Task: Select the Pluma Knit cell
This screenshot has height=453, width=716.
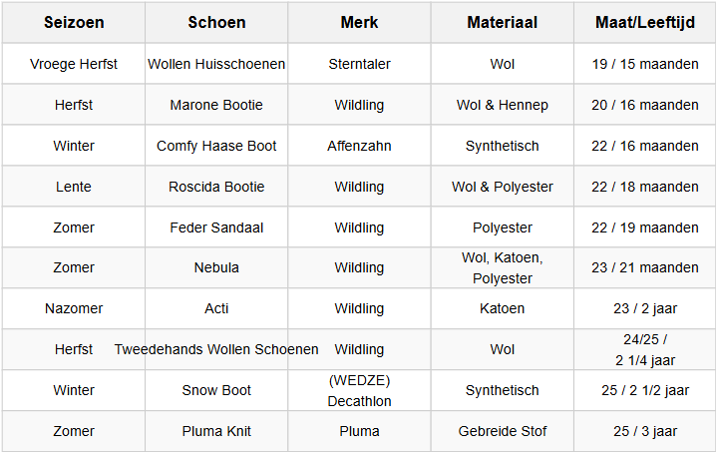Action: (x=216, y=431)
